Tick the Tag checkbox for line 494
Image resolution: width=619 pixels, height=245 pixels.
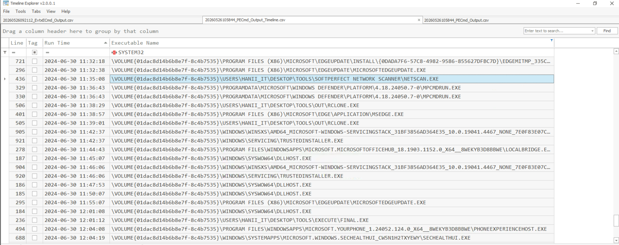35,229
